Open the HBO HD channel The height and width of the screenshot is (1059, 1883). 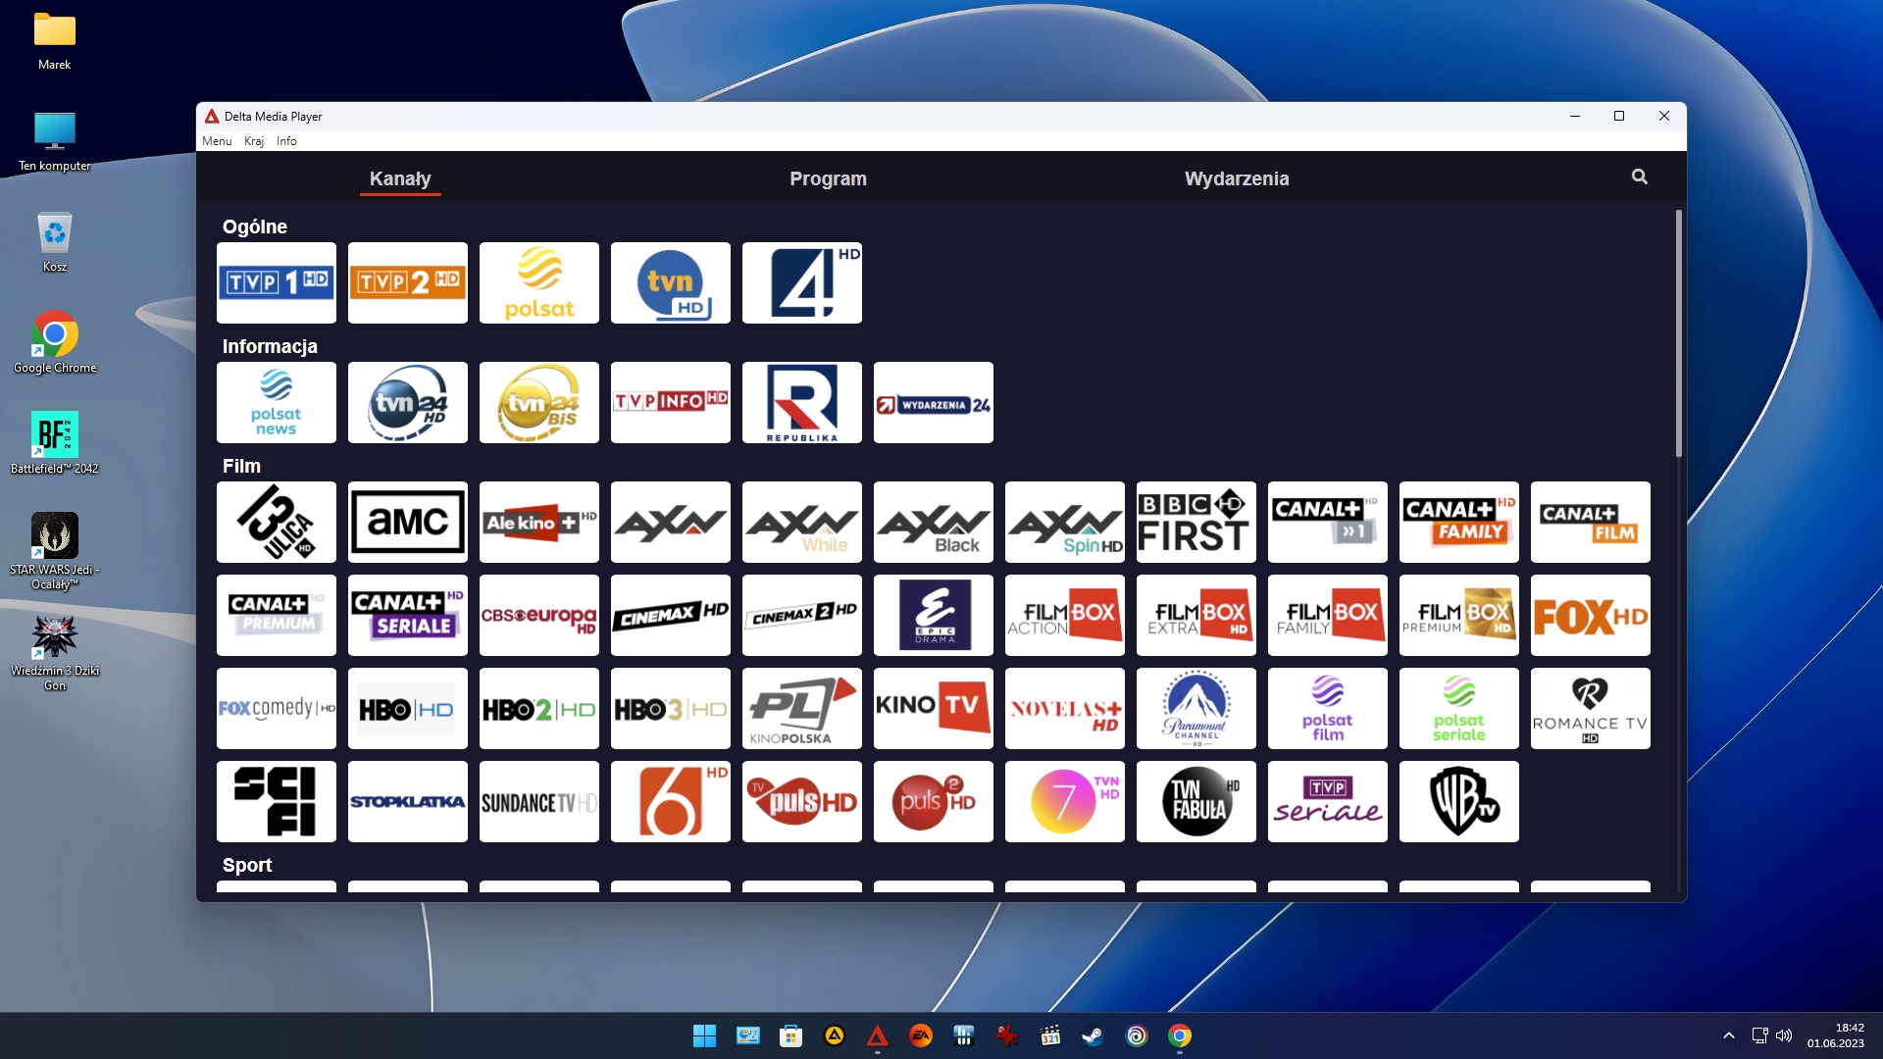coord(408,708)
